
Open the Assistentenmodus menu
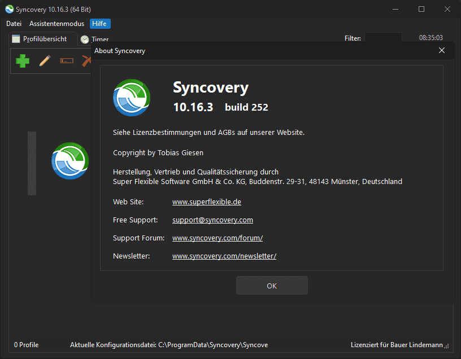[x=56, y=24]
